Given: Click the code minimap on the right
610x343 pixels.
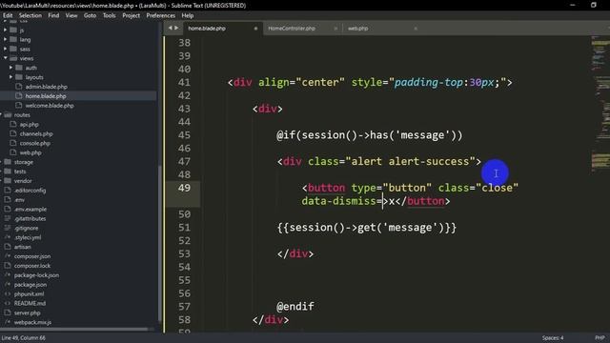Looking at the screenshot, I should coord(600,105).
